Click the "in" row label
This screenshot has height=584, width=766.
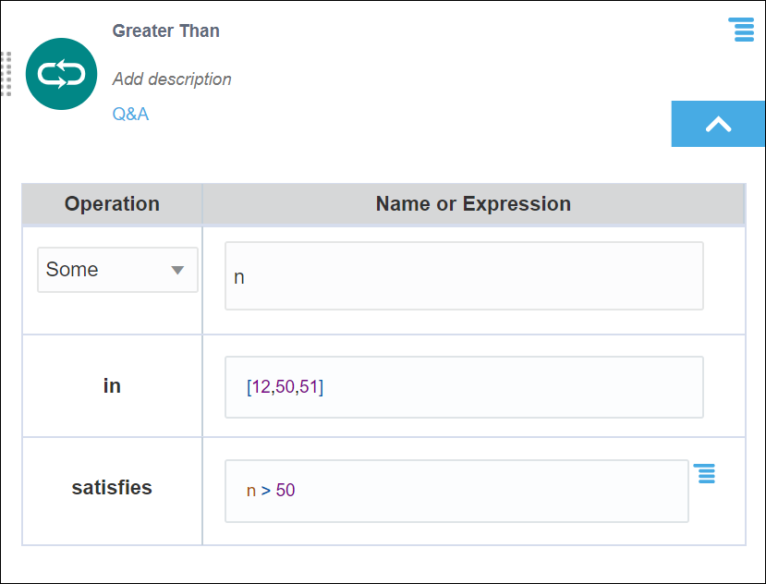tap(112, 386)
